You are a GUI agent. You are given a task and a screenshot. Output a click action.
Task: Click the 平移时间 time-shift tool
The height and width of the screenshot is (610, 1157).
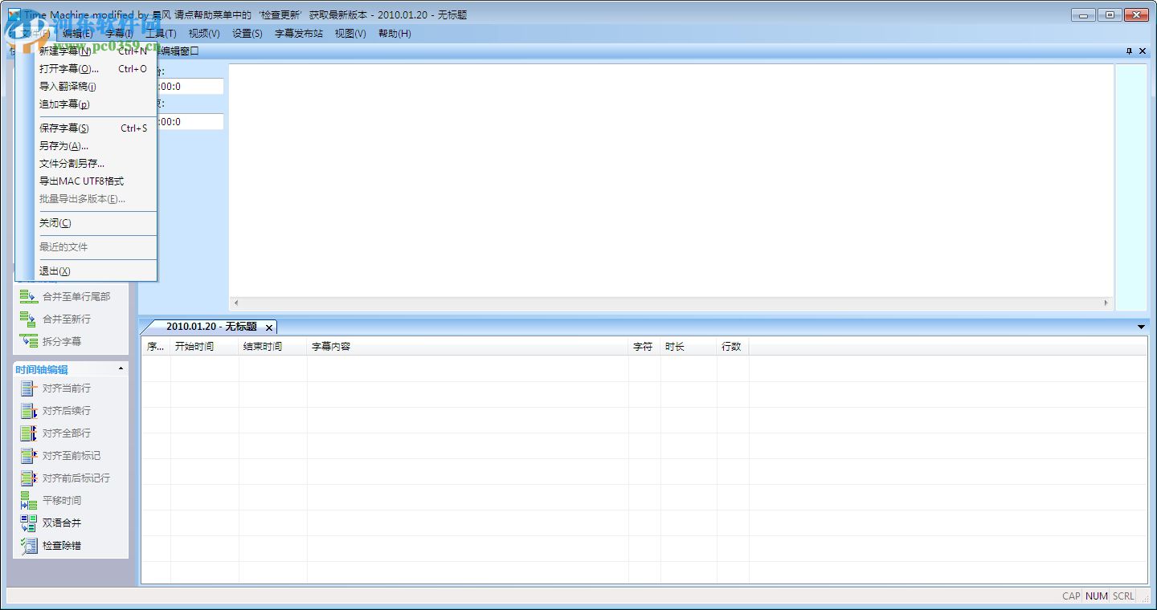click(54, 500)
